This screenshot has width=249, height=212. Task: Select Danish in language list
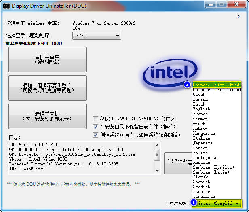217,100
